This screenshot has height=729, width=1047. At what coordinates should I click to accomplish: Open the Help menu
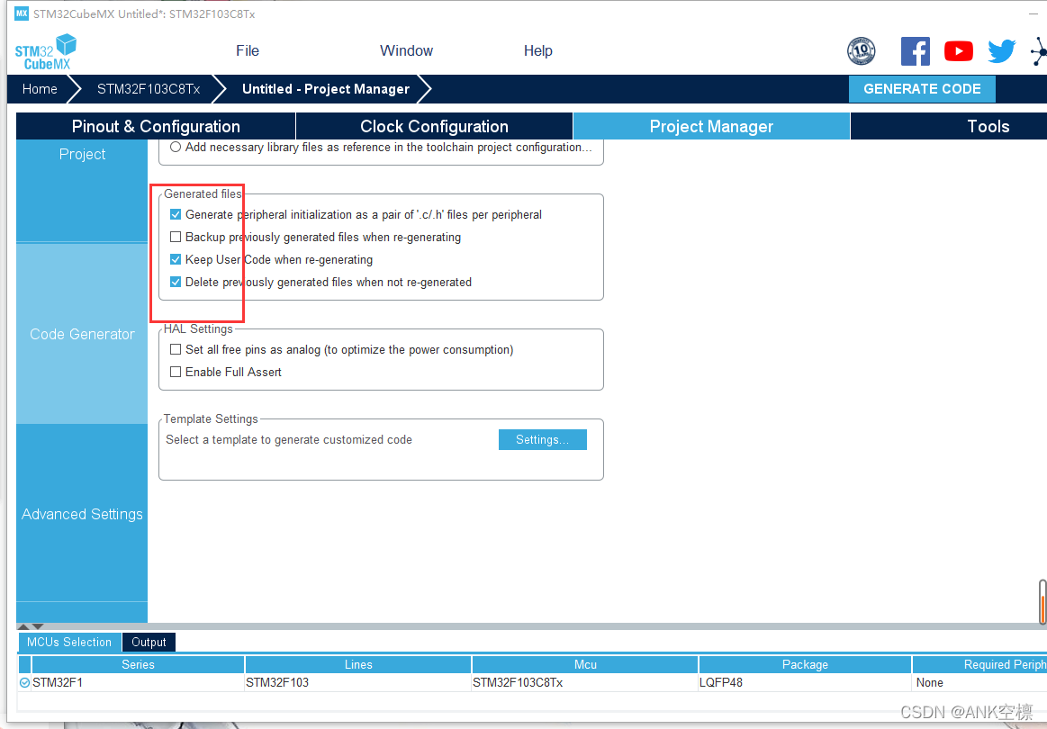537,50
